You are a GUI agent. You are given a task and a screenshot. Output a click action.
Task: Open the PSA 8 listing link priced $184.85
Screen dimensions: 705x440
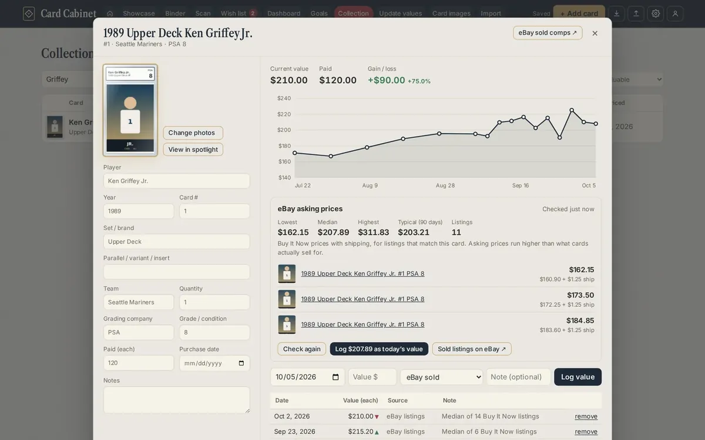362,324
